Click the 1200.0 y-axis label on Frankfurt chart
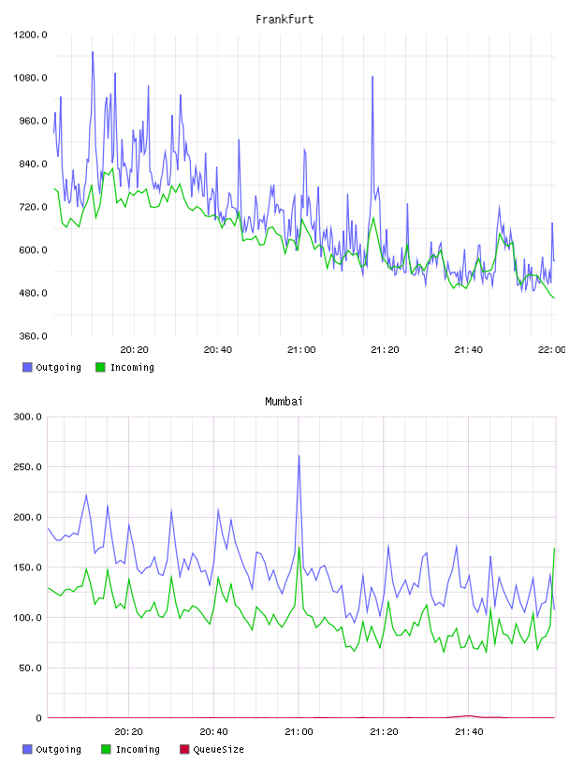 [x=30, y=35]
